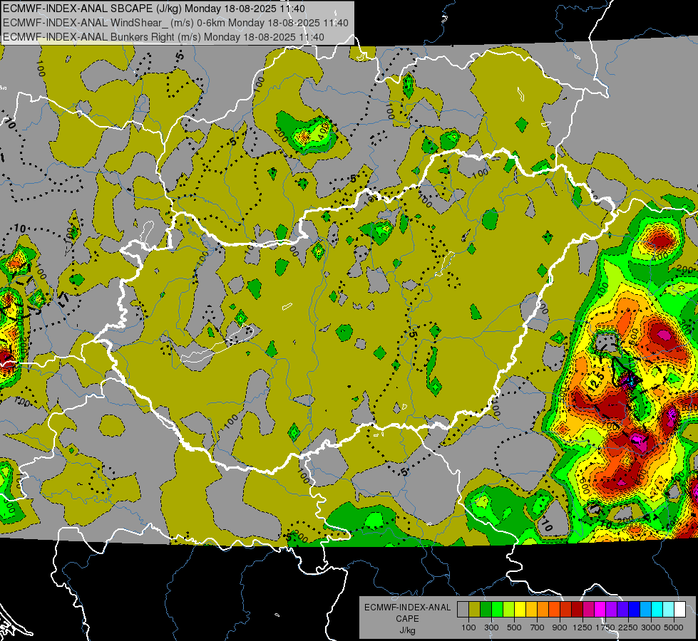The image size is (698, 641).
Task: Click the legend value 5000
Action: click(674, 627)
